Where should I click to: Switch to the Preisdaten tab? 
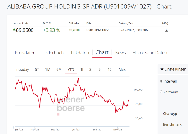click(x=25, y=53)
